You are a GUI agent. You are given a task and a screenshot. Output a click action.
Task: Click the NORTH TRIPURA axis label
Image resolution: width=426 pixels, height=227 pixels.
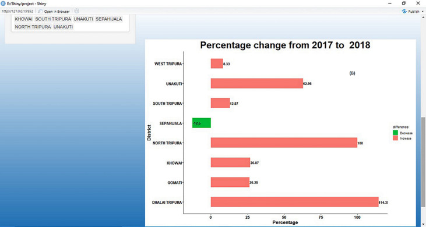[x=167, y=143]
